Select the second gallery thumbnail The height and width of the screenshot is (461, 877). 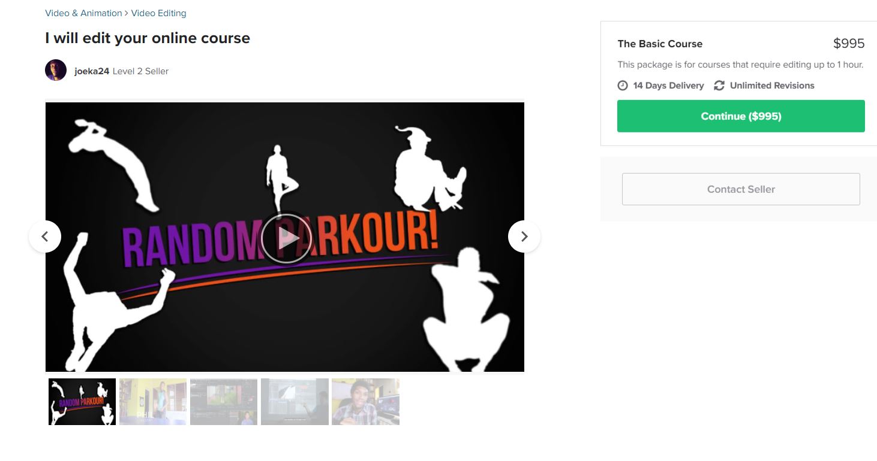(x=153, y=402)
